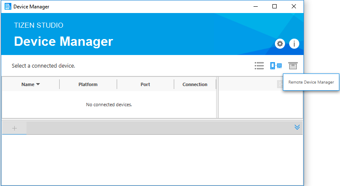Collapse the lower panel with double chevron
The image size is (340, 186).
(297, 127)
